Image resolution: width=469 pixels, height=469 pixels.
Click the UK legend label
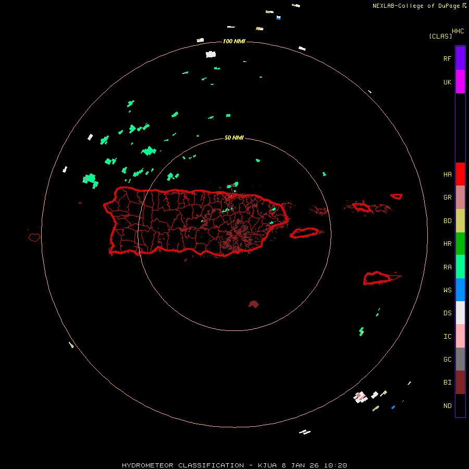pos(447,82)
